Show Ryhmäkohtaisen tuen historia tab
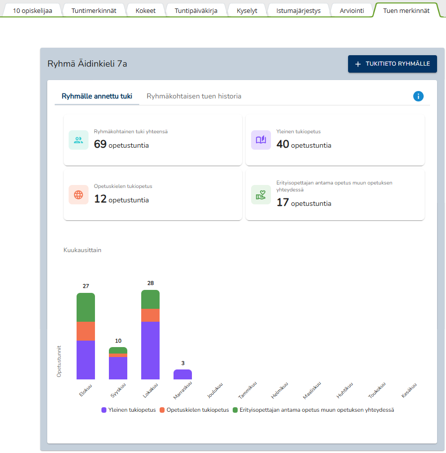The height and width of the screenshot is (453, 446). (194, 96)
